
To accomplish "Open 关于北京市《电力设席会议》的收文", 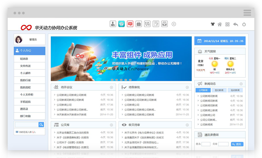I will pos(144,133).
